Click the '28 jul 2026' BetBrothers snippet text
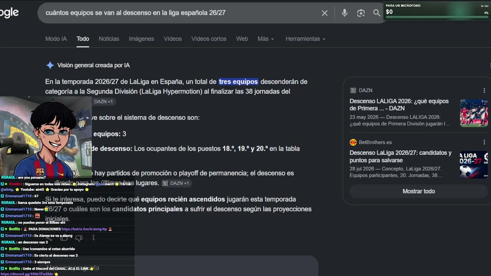This screenshot has width=491, height=276. [397, 172]
